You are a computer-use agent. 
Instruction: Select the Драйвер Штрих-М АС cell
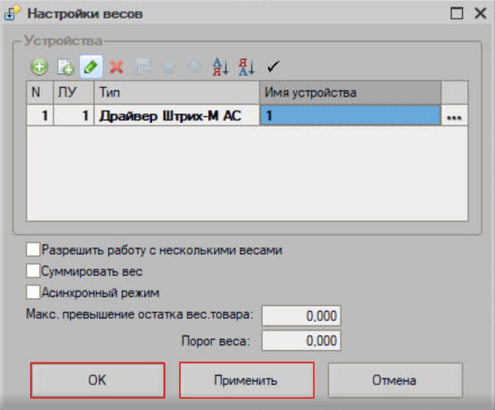click(x=177, y=115)
